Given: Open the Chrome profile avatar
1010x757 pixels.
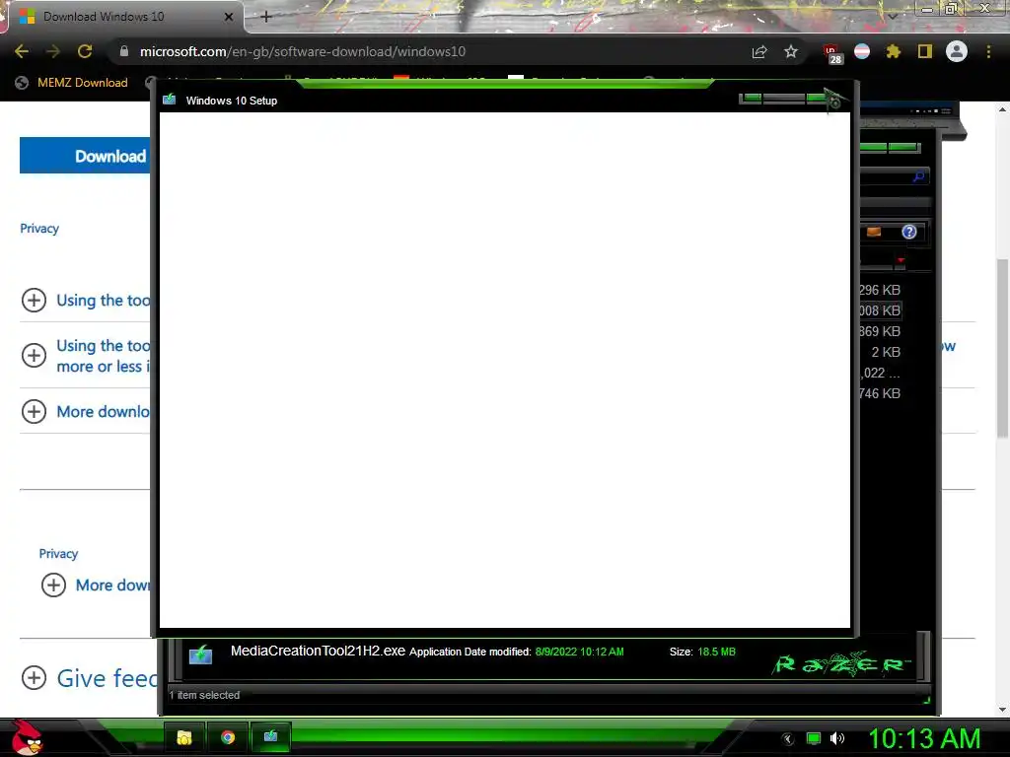Looking at the screenshot, I should [957, 51].
